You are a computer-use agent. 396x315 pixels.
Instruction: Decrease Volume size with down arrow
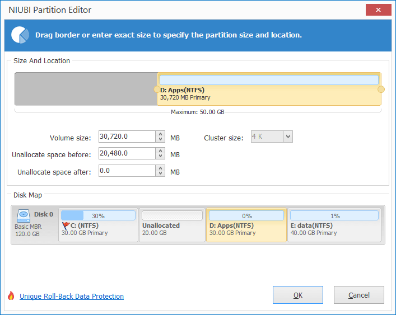(160, 139)
